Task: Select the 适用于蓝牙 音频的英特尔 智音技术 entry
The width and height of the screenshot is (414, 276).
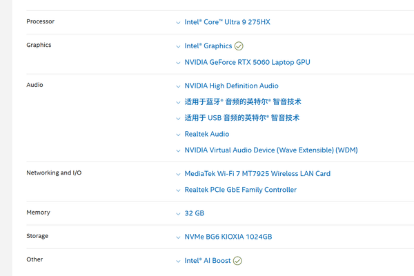Action: (x=242, y=101)
